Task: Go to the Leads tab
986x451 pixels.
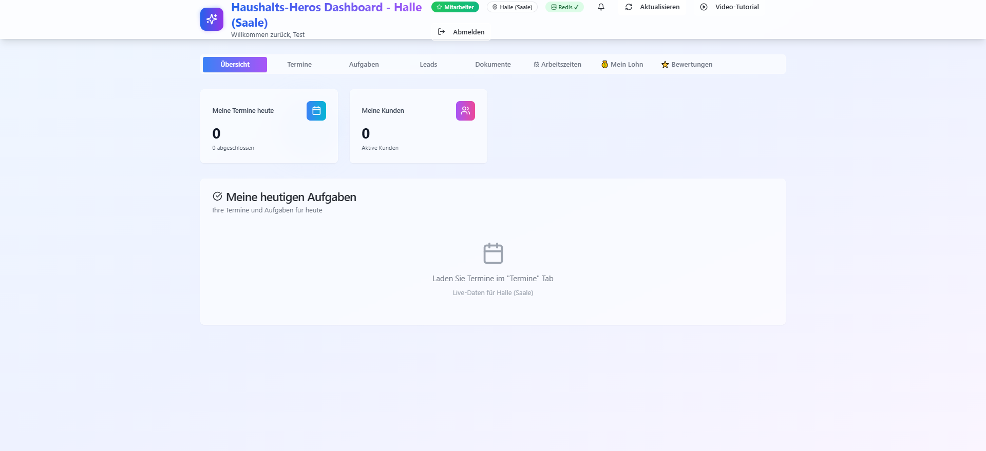Action: 428,65
